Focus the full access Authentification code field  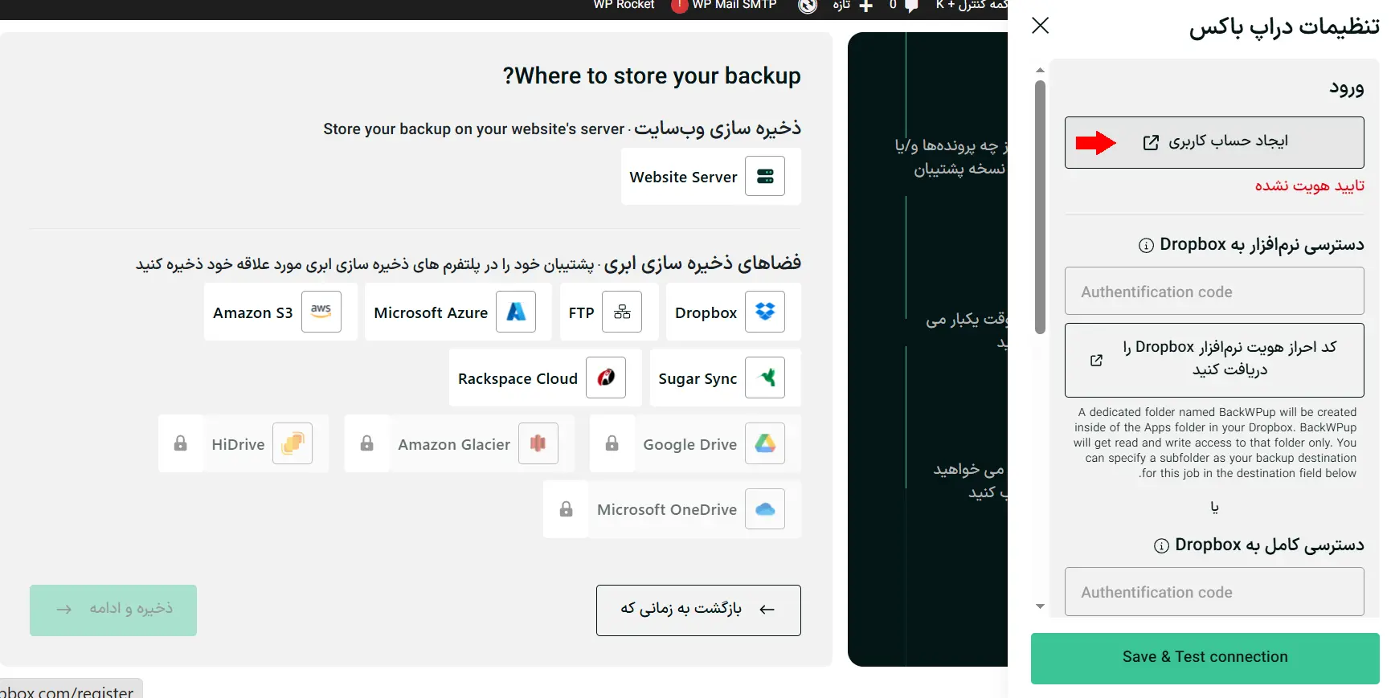pos(1214,591)
